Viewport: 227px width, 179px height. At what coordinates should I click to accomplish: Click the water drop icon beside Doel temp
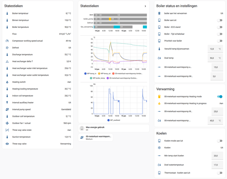pos(159,58)
